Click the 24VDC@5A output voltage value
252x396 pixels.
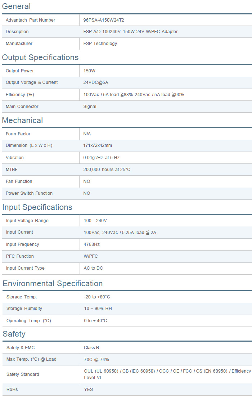coord(95,82)
